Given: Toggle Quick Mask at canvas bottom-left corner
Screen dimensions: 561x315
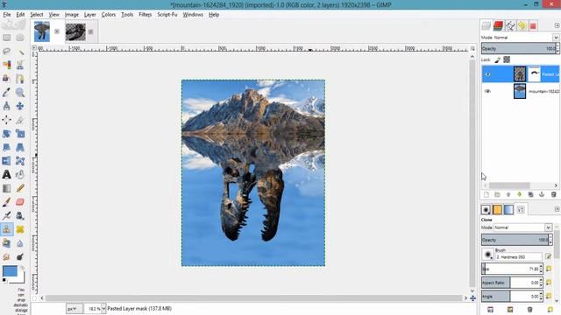Looking at the screenshot, I should [34, 297].
